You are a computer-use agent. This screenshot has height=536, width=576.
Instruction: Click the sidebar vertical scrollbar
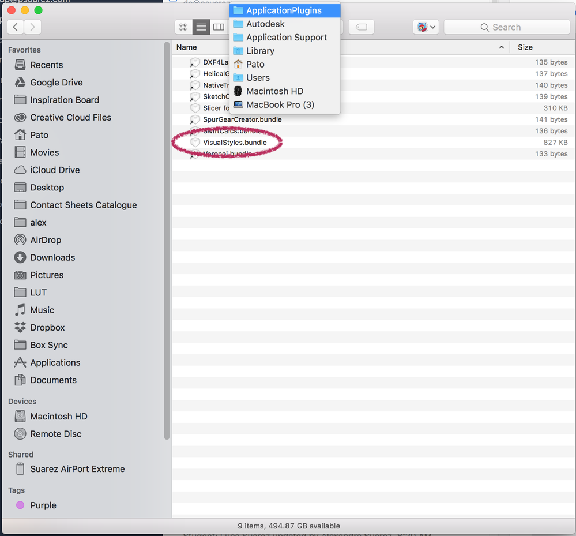coord(167,241)
